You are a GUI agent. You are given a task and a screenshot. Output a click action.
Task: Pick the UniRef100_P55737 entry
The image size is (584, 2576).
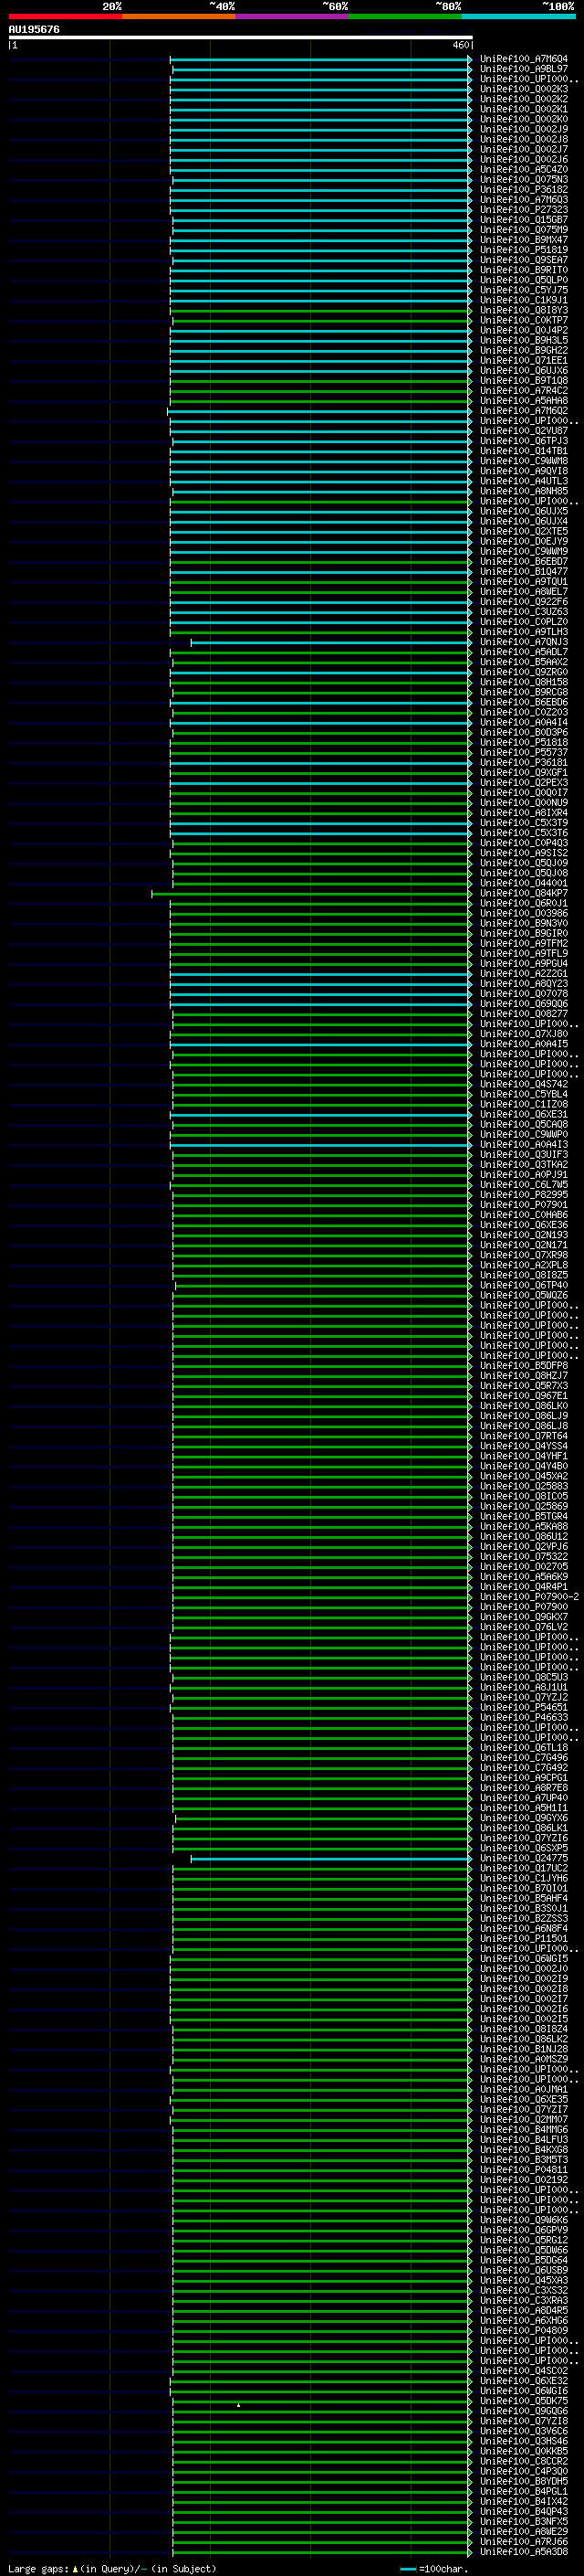tap(523, 752)
